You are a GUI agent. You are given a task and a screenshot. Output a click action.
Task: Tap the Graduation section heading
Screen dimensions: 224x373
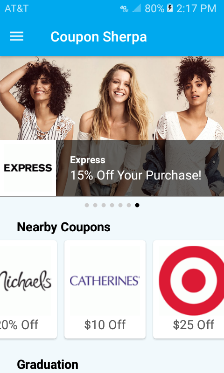coord(48,365)
